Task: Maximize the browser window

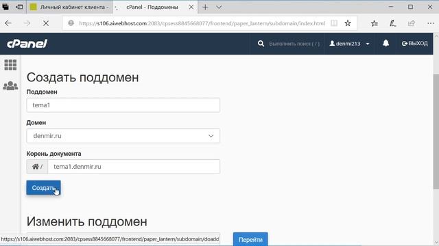Action: coord(410,7)
